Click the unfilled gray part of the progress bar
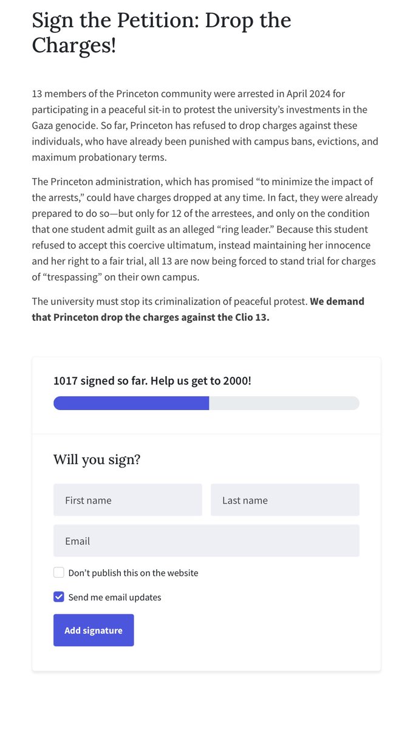The image size is (413, 729). coord(284,403)
